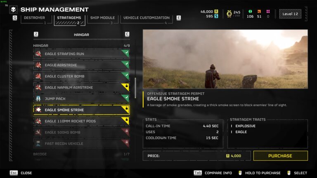The image size is (317, 178).
Task: Select the Eagle Strafing Run stratagem icon
Action: click(38, 54)
